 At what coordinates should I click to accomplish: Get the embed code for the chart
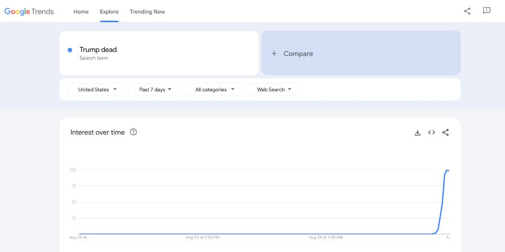coord(432,133)
